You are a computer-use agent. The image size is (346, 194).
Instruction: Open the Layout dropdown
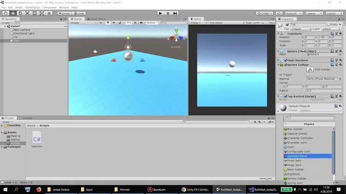click(334, 13)
